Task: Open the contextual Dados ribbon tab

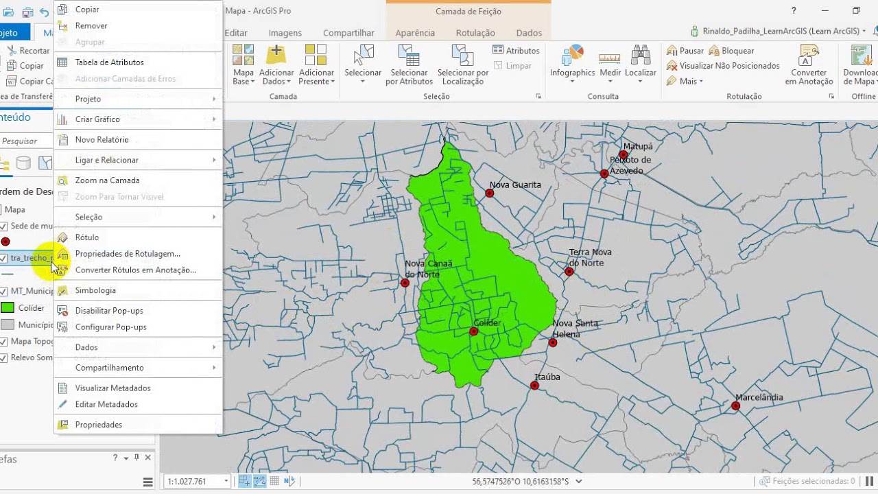Action: point(529,32)
